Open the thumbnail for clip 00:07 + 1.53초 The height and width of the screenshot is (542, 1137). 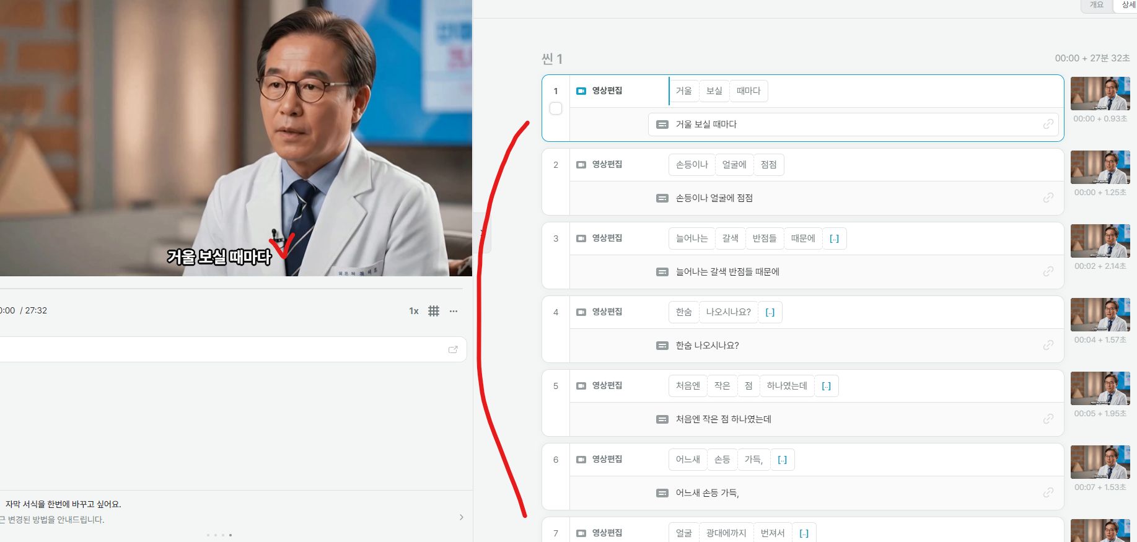click(1100, 462)
